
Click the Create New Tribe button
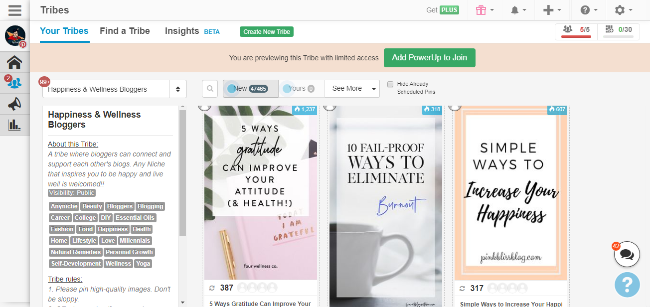tap(266, 32)
